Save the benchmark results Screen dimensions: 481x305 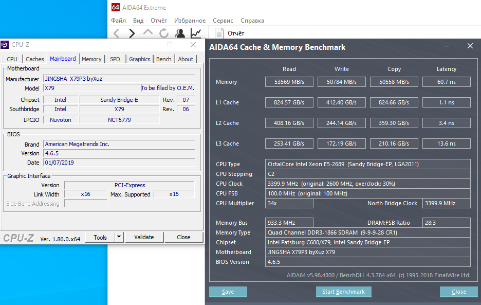(228, 292)
